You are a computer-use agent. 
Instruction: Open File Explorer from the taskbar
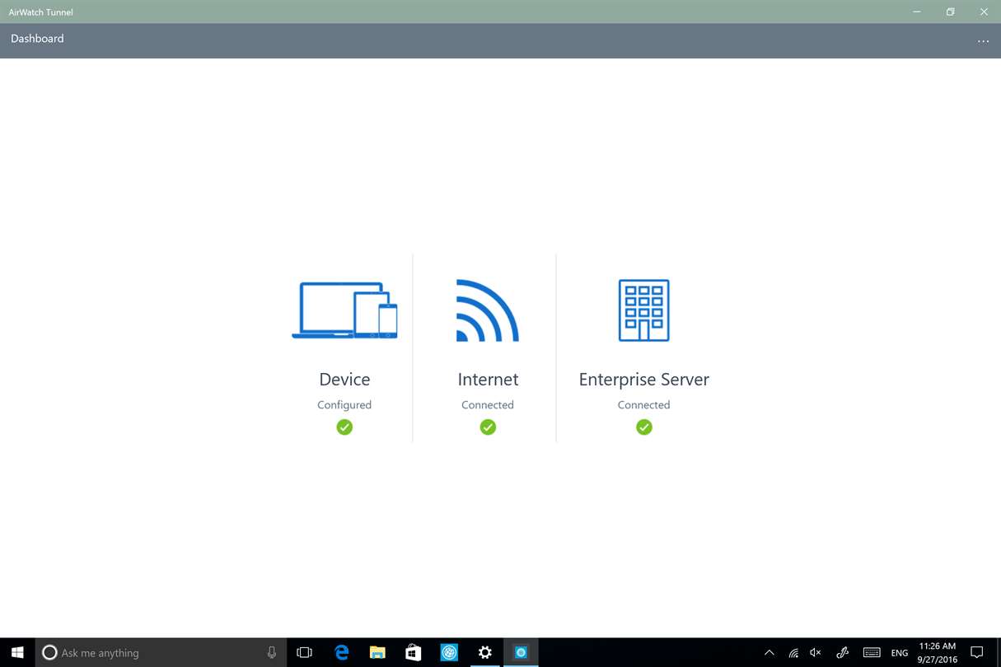click(x=377, y=652)
